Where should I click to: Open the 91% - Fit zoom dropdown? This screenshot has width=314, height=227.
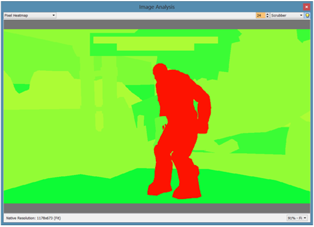point(297,218)
